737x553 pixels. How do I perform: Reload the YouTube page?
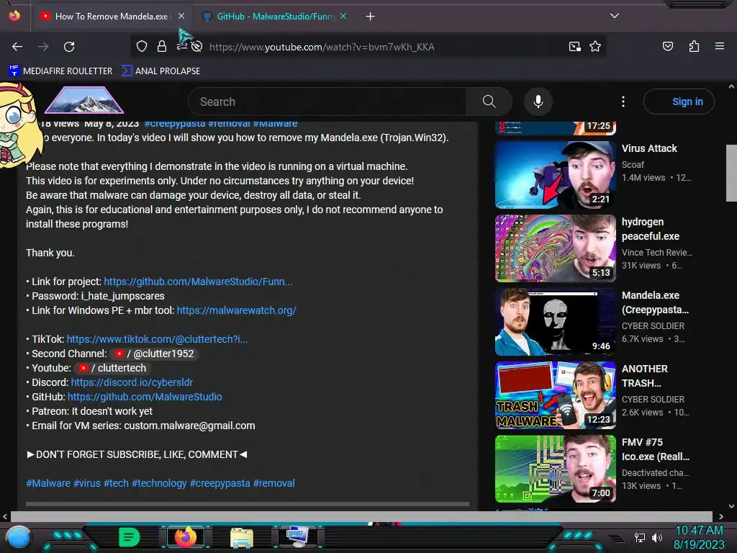pos(69,47)
